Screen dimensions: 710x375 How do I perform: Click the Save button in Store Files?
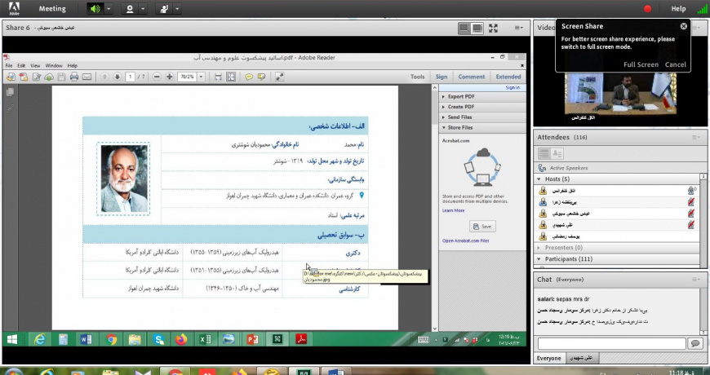coord(482,226)
